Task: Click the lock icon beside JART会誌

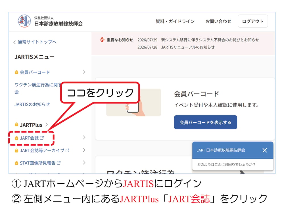Action: [16, 138]
